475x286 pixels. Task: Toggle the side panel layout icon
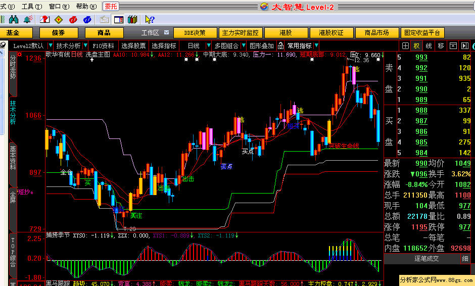[x=118, y=20]
